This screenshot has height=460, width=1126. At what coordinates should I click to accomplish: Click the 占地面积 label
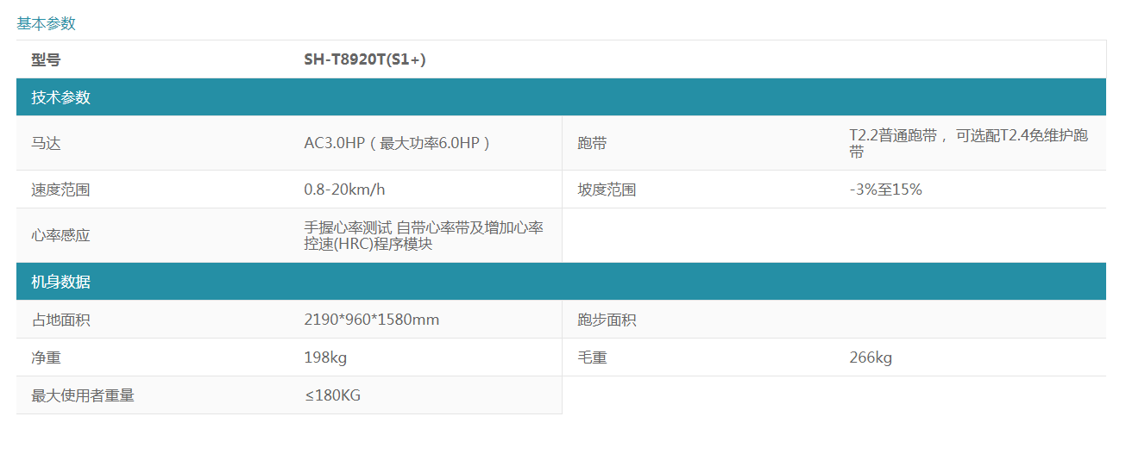[60, 320]
